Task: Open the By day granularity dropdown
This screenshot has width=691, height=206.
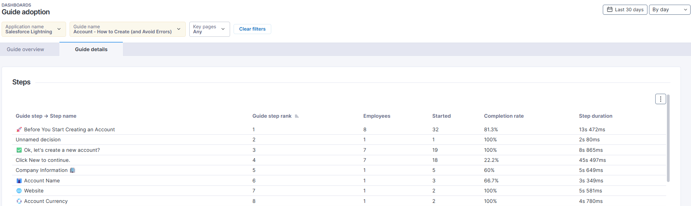Action: [669, 10]
